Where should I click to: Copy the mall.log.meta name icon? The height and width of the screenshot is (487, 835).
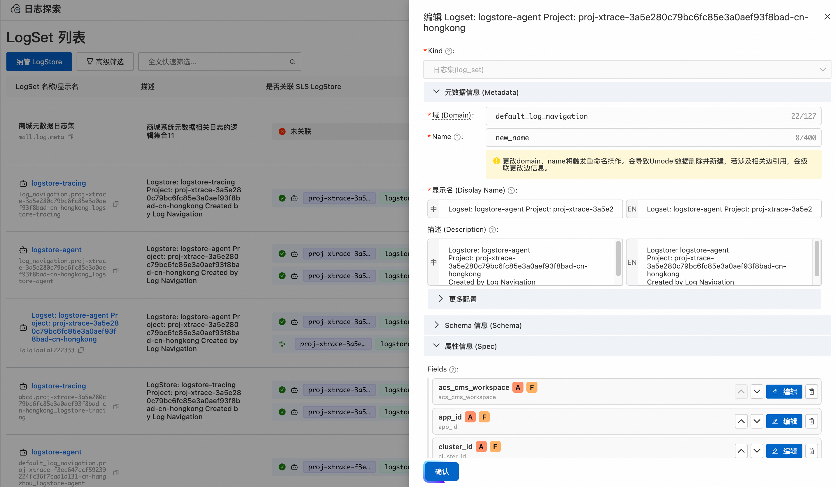point(70,137)
